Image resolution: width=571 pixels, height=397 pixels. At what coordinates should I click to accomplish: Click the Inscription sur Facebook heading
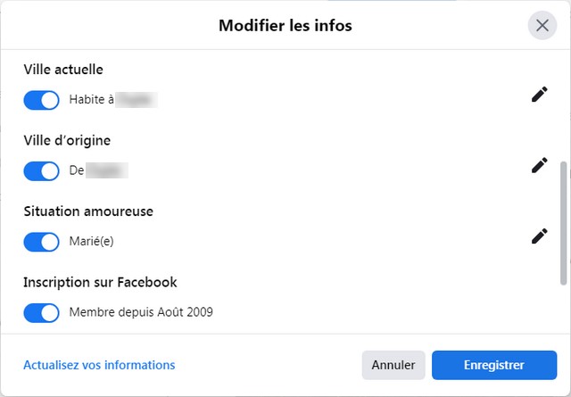click(100, 282)
